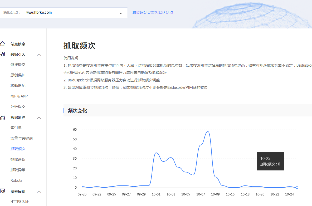
Task: Open the MIP & AMP menu item
Action: tap(19, 96)
